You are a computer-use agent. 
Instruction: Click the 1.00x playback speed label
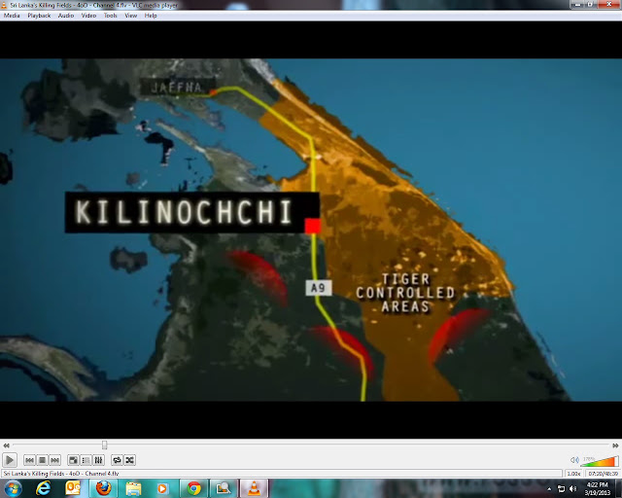pos(573,474)
